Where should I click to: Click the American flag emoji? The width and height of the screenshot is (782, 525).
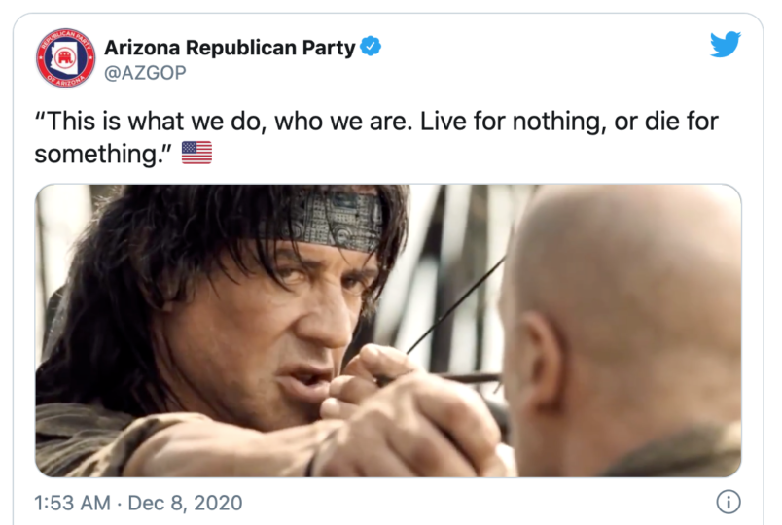pos(196,153)
